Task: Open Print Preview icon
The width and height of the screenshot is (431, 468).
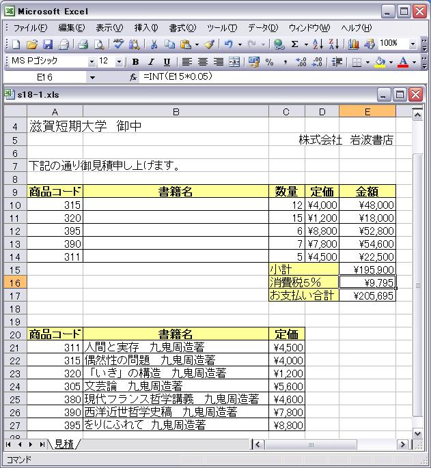Action: 99,45
